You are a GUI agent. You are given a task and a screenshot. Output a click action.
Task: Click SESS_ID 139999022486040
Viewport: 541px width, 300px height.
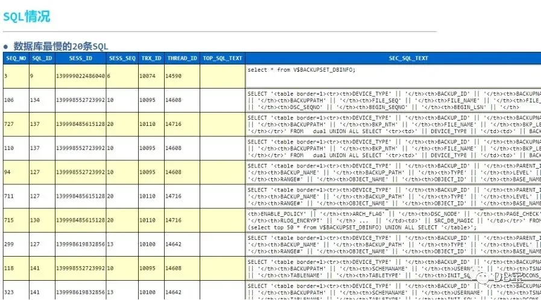(80, 76)
